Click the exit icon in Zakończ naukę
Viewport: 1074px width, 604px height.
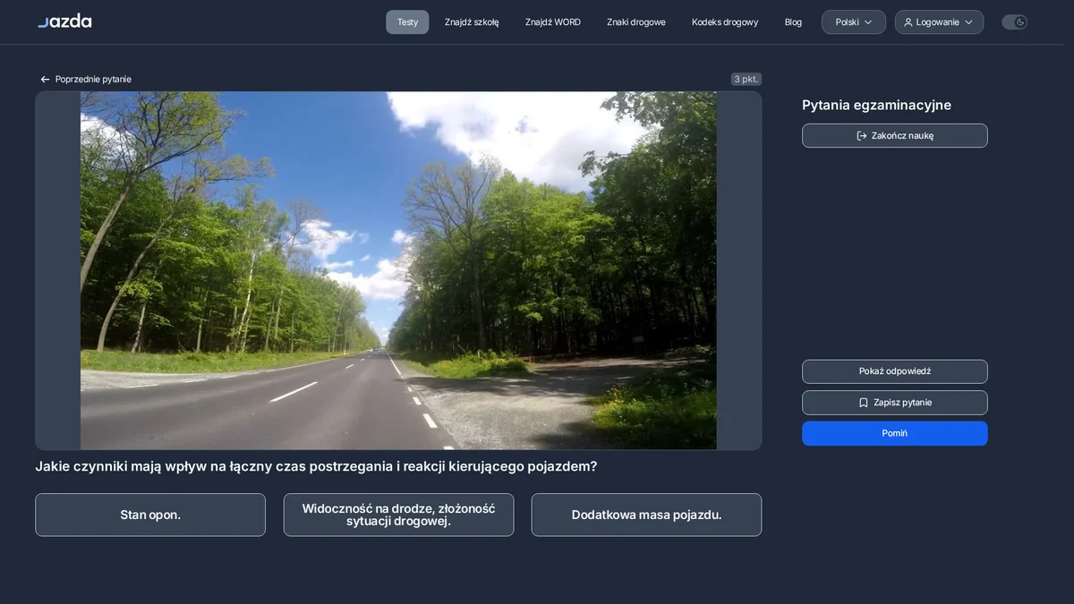tap(862, 136)
